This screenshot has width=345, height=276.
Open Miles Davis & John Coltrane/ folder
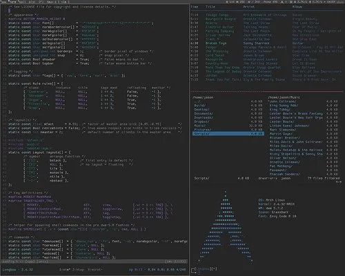[x=296, y=142]
